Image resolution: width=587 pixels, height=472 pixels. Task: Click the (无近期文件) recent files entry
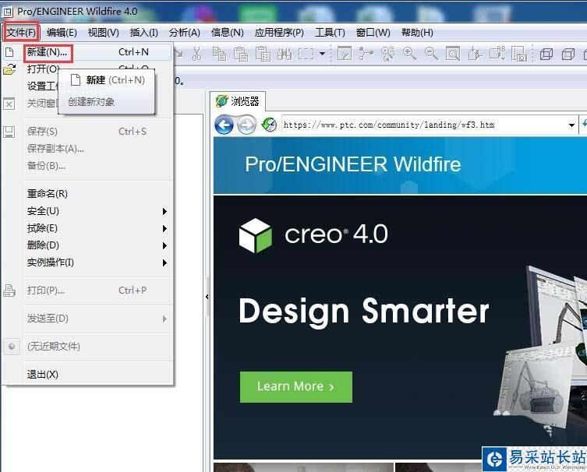click(x=97, y=347)
